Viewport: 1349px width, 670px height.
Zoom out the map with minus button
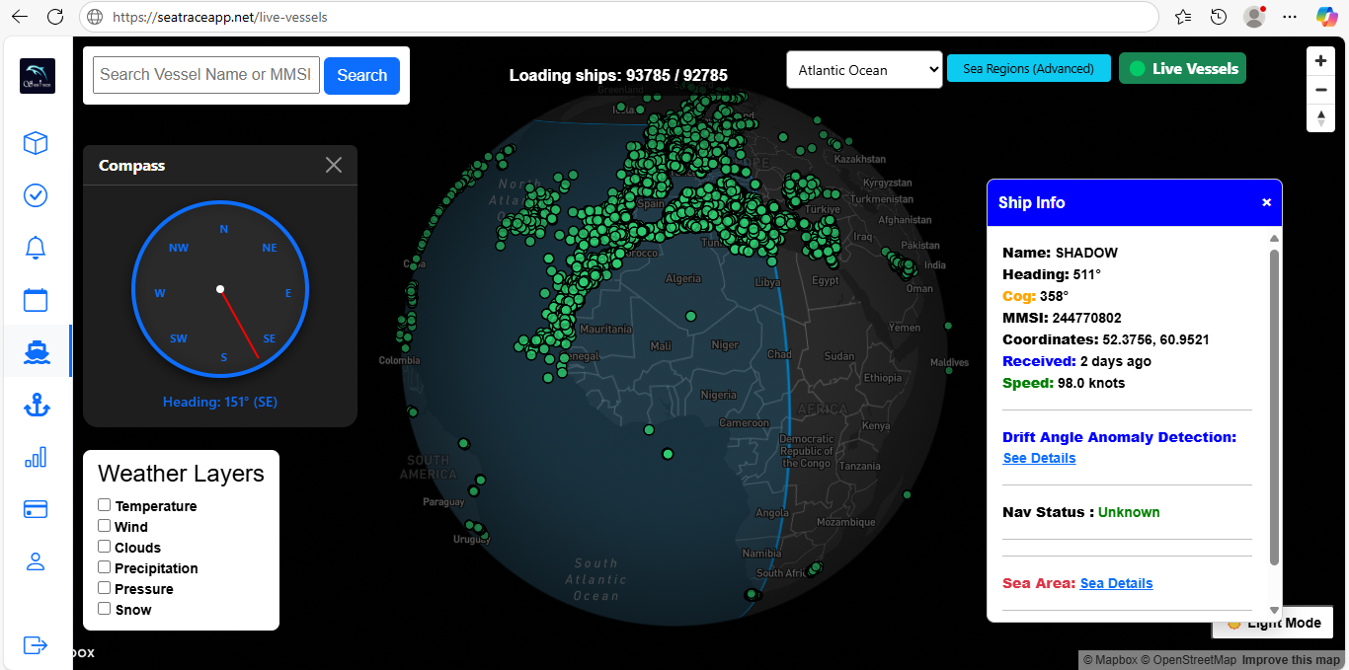1321,90
